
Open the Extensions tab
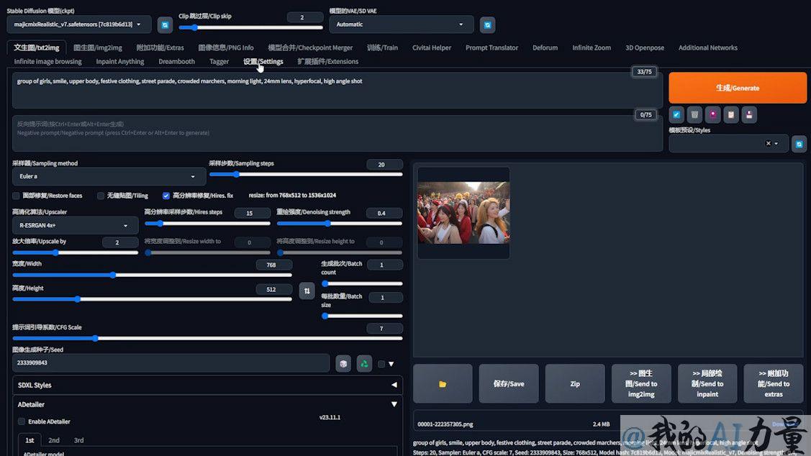tap(328, 62)
